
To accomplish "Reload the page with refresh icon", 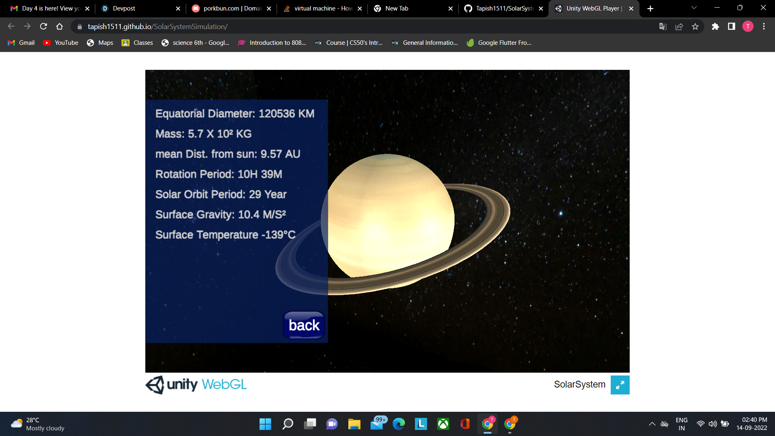I will click(44, 27).
